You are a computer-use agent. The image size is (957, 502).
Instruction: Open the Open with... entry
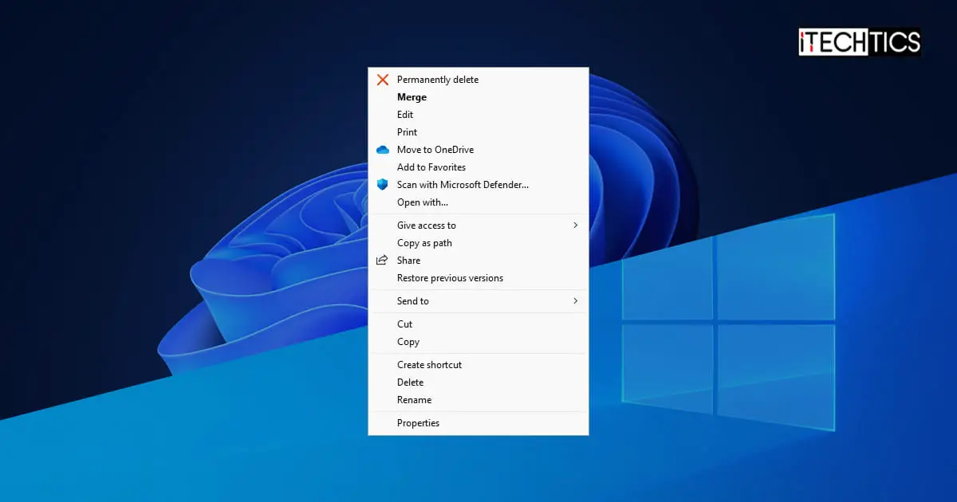pyautogui.click(x=478, y=202)
